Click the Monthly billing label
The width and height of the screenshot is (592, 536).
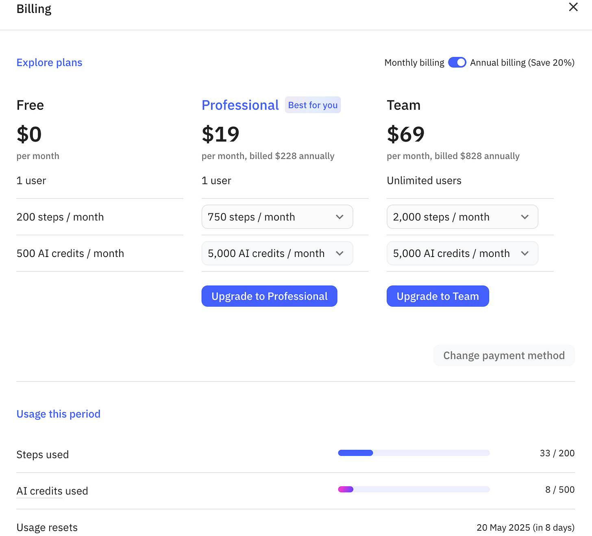[414, 63]
